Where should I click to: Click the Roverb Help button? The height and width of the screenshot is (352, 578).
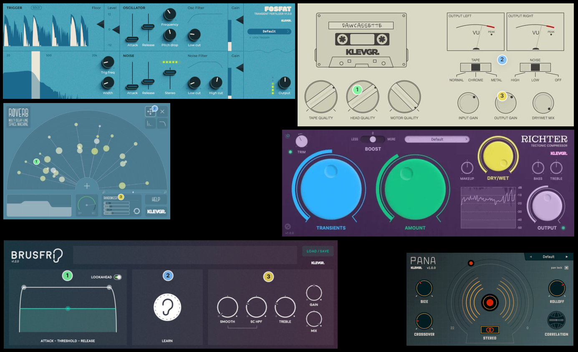[x=156, y=199]
